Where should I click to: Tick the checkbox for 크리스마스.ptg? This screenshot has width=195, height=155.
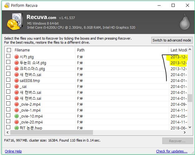(x=8, y=68)
